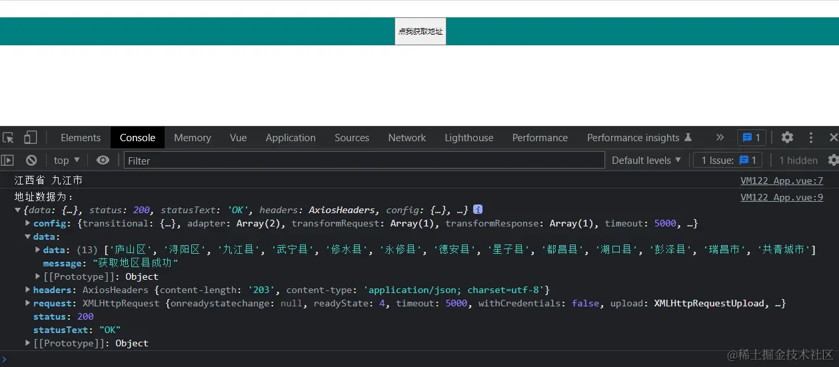839x367 pixels.
Task: Toggle the live expression eye icon
Action: tap(103, 161)
